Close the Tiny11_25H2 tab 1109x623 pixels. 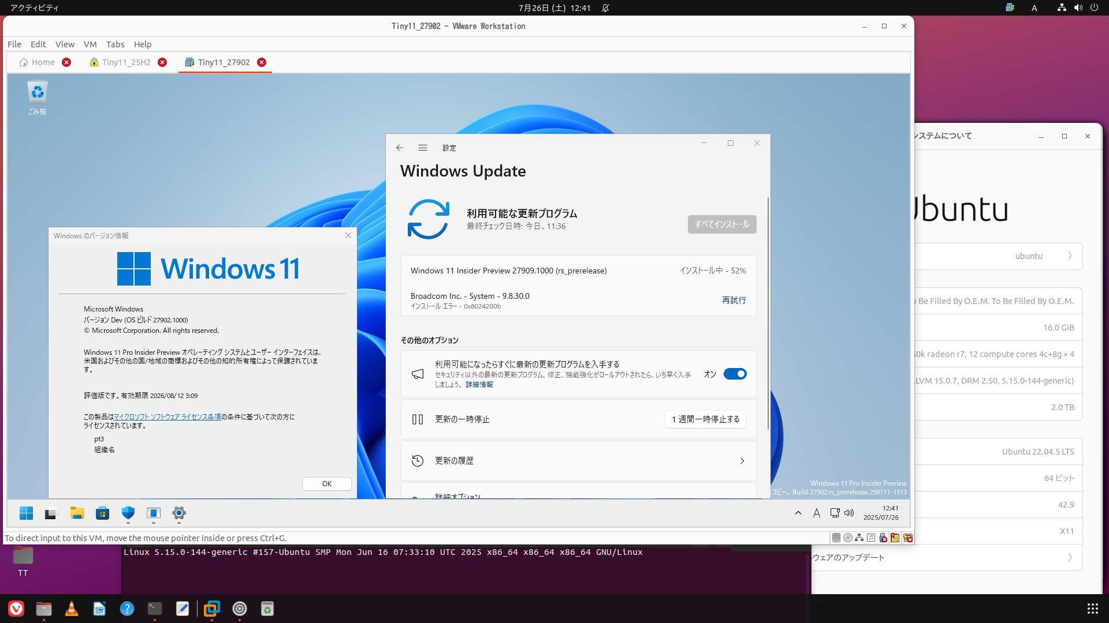click(x=162, y=62)
